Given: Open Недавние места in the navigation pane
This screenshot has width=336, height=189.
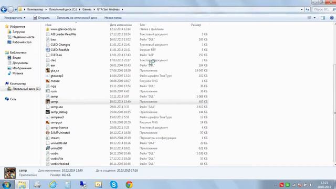Looking at the screenshot, I should click(x=23, y=37).
